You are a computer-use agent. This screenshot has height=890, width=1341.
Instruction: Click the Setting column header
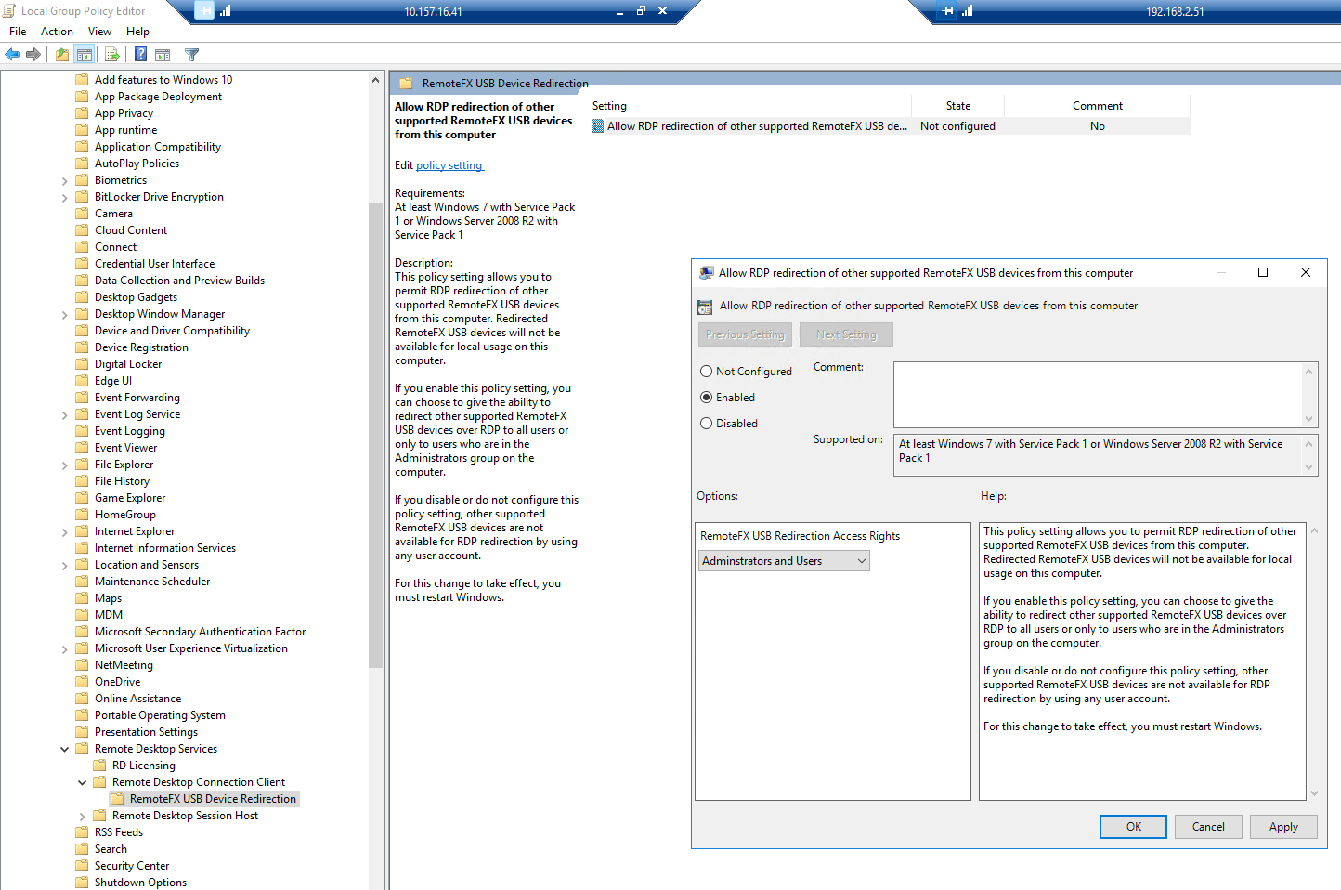coord(749,106)
